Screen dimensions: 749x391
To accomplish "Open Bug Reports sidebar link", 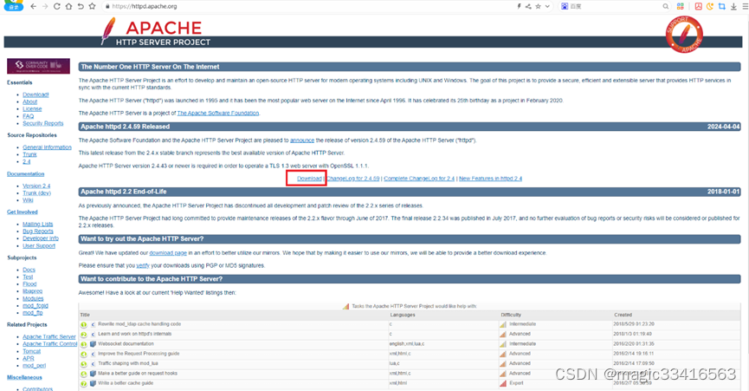I will [38, 231].
